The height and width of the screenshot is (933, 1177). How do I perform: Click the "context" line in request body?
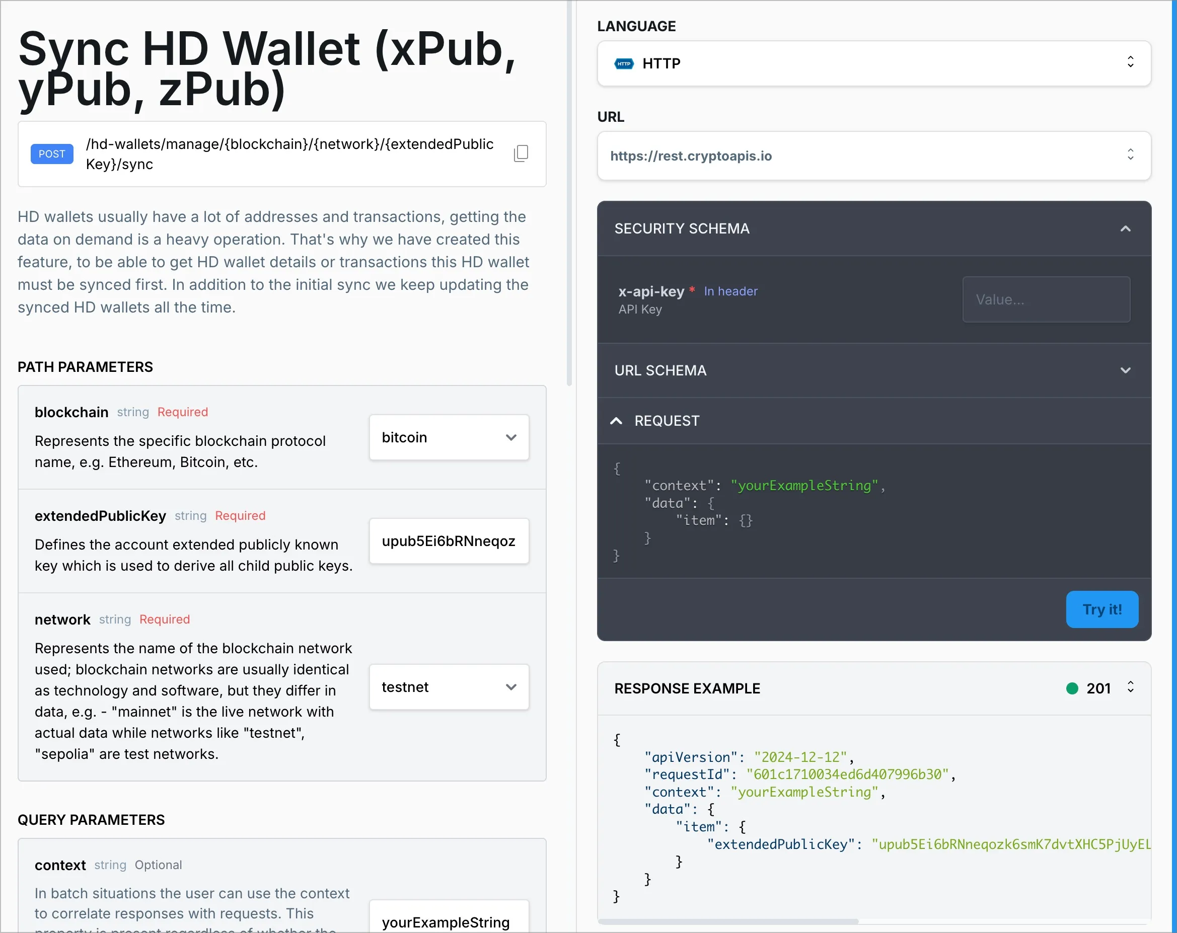(764, 485)
